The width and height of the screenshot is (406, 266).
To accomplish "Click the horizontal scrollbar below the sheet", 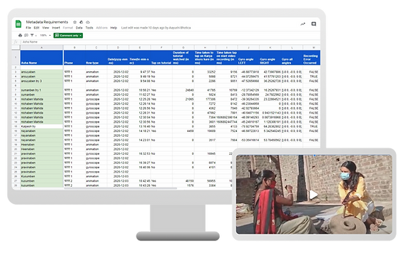I will point(121,189).
